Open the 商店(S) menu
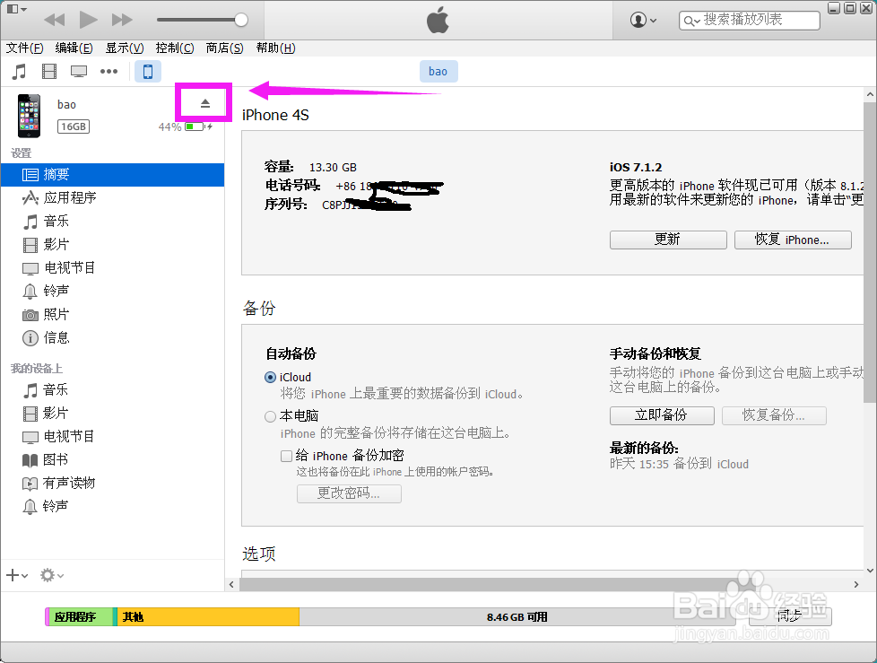Screen dimensions: 877x663 pyautogui.click(x=225, y=48)
